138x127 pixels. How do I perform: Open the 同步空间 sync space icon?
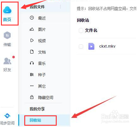[7, 116]
